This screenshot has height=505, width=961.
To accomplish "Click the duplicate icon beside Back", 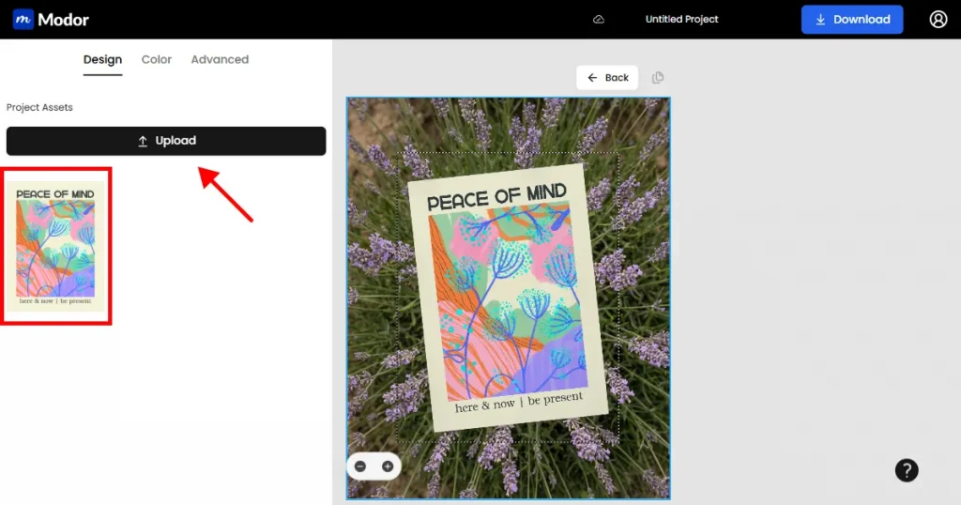I will pyautogui.click(x=658, y=78).
